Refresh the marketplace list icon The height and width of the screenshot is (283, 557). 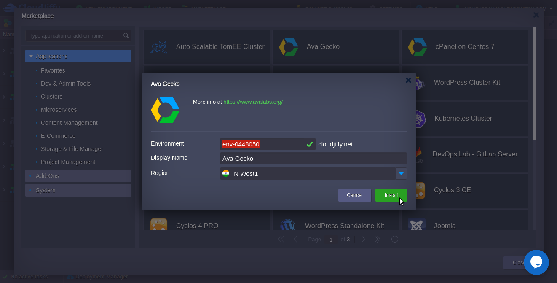(395, 239)
